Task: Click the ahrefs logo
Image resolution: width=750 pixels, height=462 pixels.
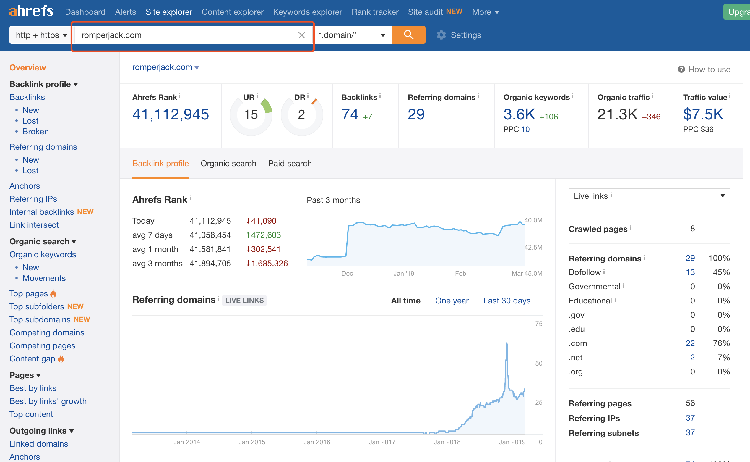Action: coord(31,11)
